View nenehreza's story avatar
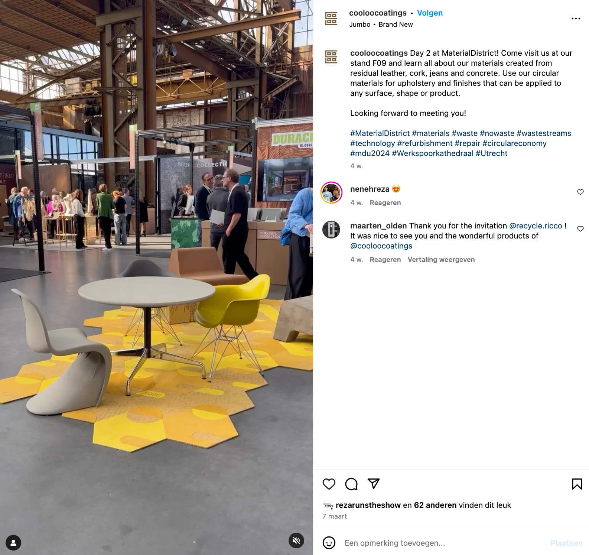589x555 pixels. (x=331, y=192)
